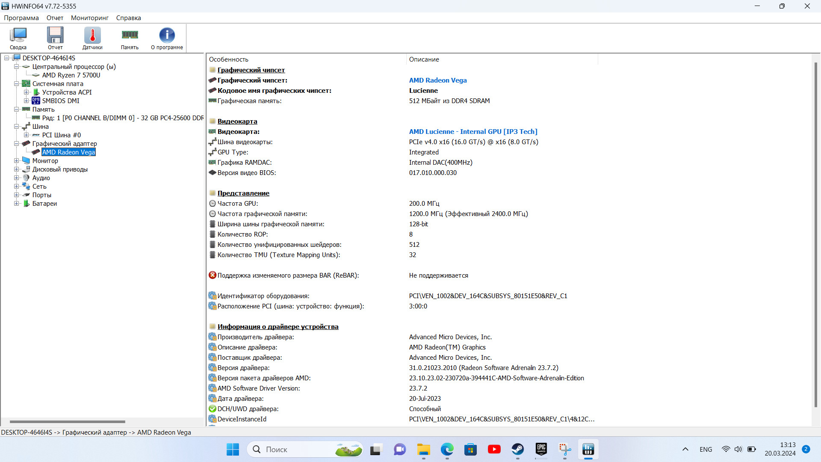
Task: Click the tree panel horizontal scrollbar
Action: 67,422
